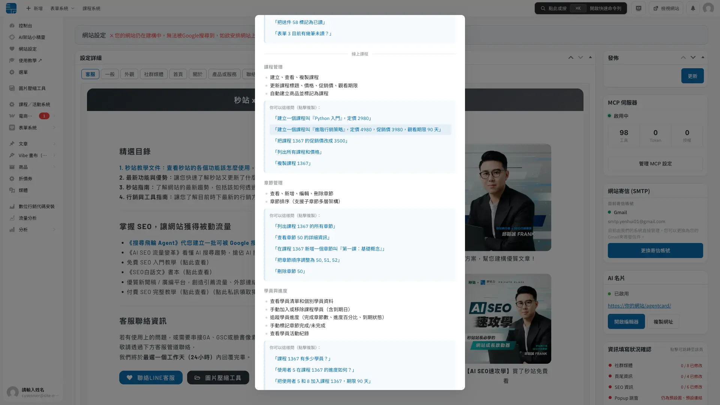Select 網站設定 heart icon in sidebar
This screenshot has height=405, width=720.
click(x=12, y=49)
